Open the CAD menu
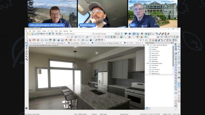This screenshot has height=115, width=205. (52, 31)
